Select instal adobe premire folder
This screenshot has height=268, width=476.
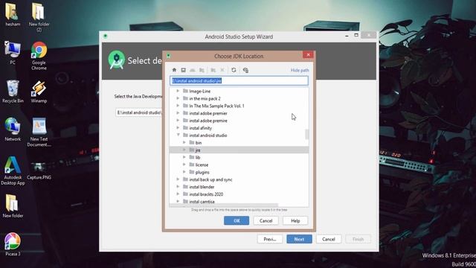point(208,121)
